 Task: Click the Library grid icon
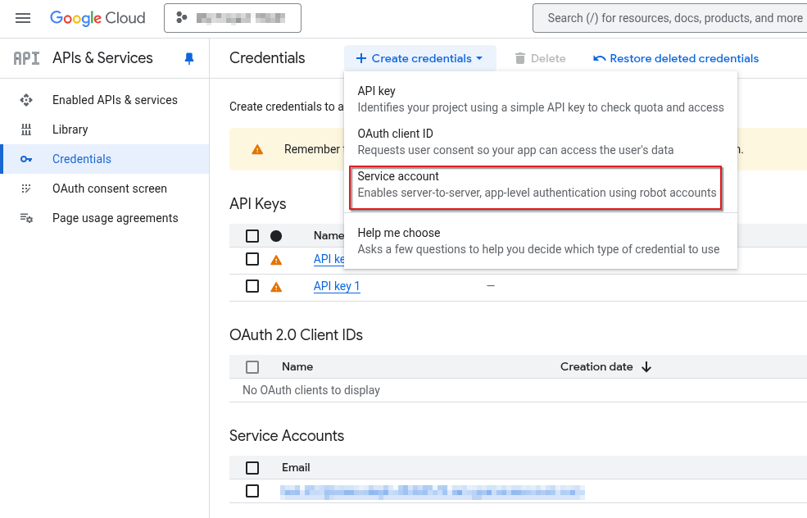[x=26, y=129]
